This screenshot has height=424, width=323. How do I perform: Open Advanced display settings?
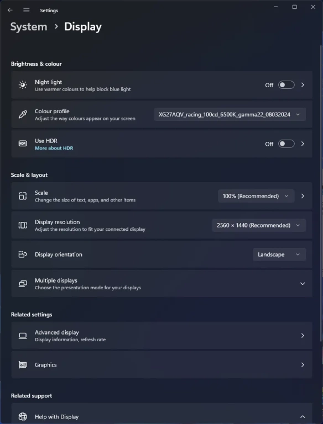[161, 335]
